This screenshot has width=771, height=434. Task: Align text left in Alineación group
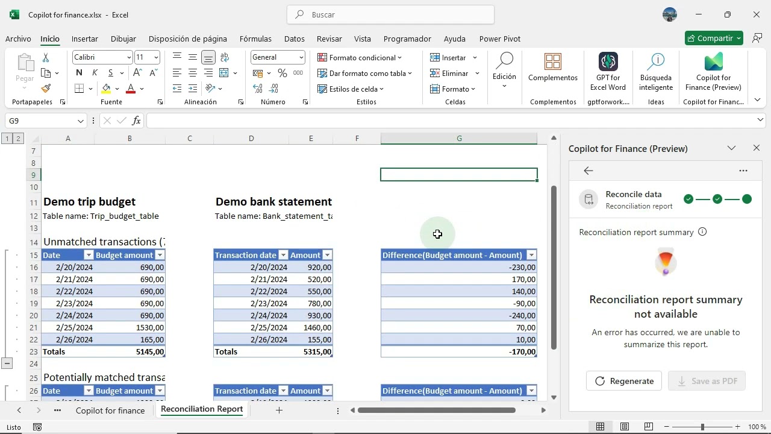pos(177,73)
